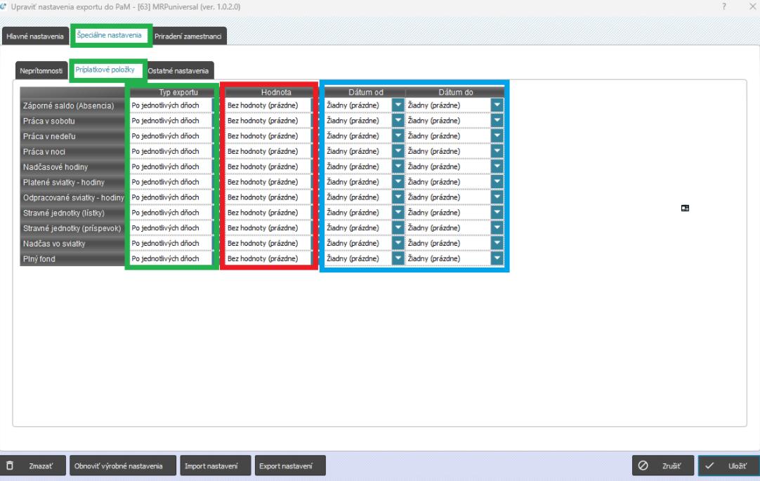Open Dátum od dropdown for Nadčasové hodiny
Viewport: 760px width, 481px height.
pos(398,166)
